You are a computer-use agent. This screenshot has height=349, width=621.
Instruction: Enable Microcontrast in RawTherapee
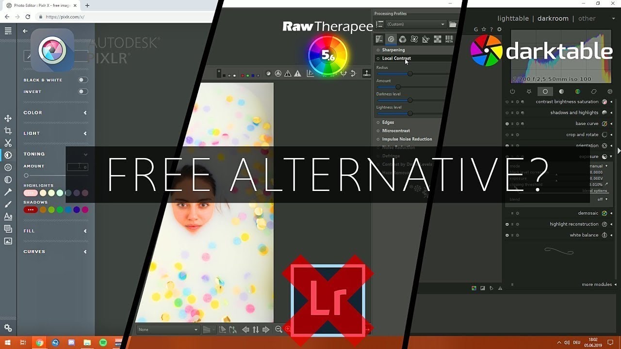(378, 131)
